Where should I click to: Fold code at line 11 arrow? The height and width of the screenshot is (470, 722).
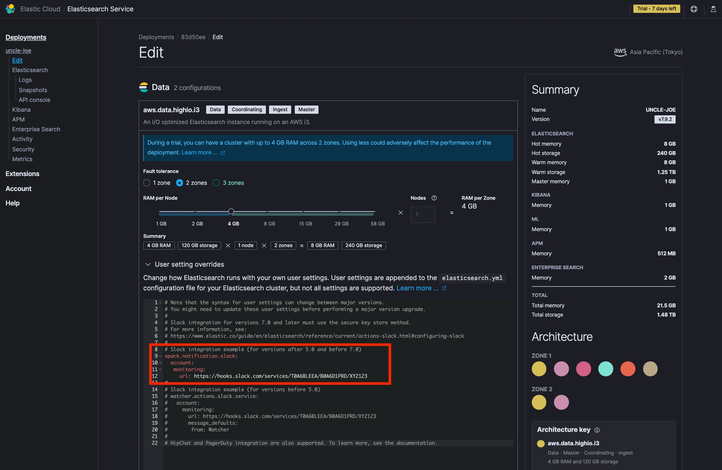(160, 369)
